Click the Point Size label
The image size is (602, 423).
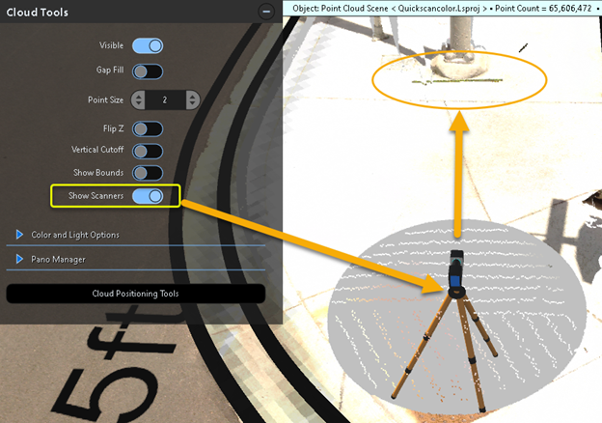click(105, 99)
